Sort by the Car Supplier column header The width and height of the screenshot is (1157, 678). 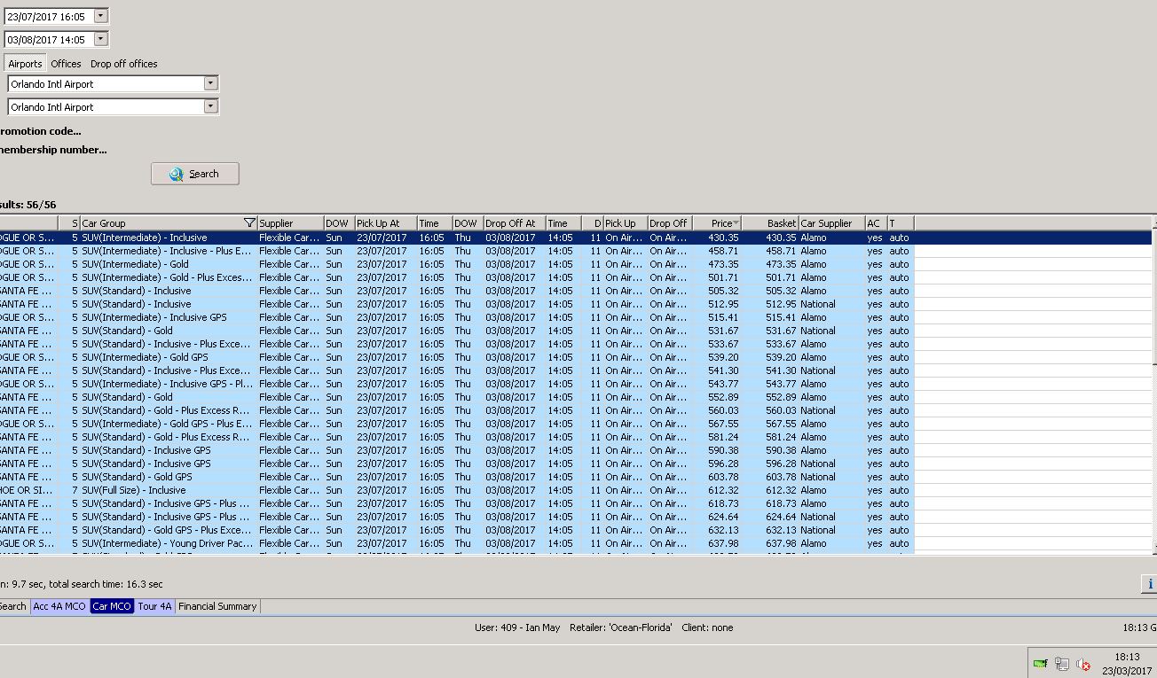pos(831,223)
